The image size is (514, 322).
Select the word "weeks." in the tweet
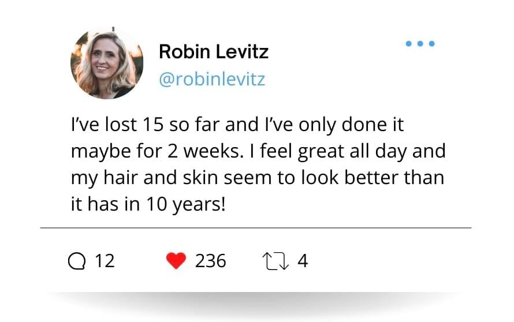click(214, 151)
